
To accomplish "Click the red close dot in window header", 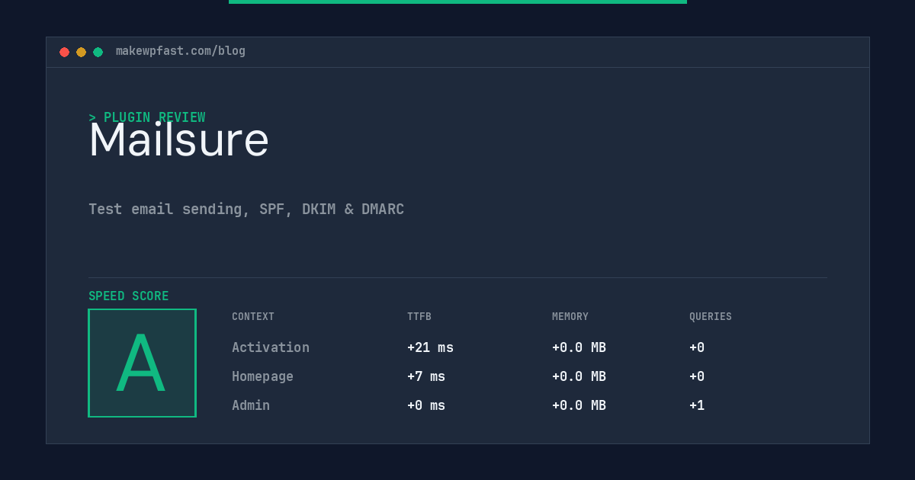I will [64, 52].
